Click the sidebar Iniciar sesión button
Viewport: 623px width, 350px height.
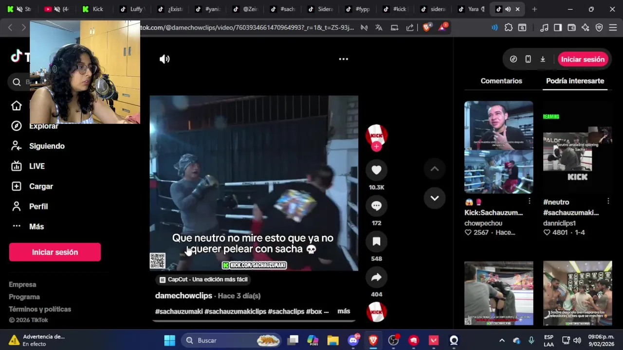[55, 252]
